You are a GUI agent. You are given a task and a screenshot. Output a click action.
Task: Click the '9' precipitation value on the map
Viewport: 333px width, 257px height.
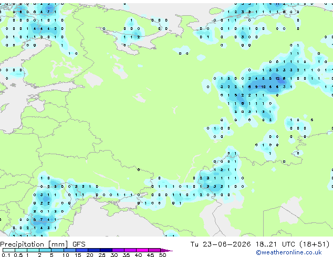tap(256, 87)
